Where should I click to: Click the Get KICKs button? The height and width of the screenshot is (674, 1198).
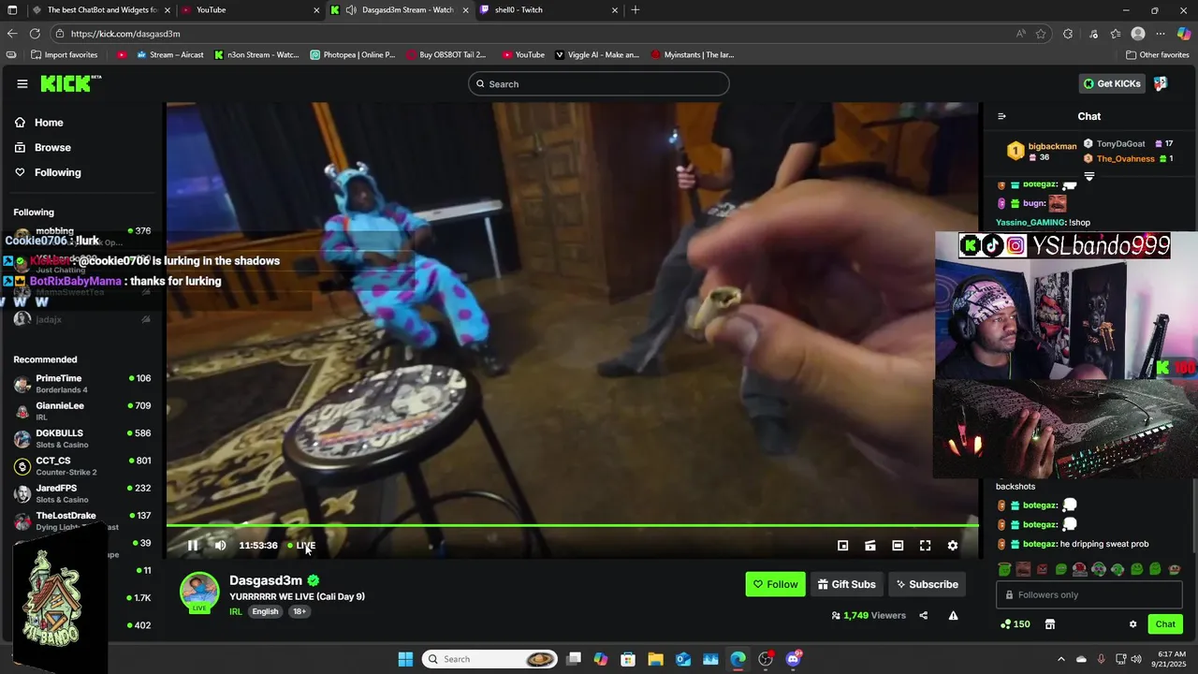pyautogui.click(x=1112, y=83)
